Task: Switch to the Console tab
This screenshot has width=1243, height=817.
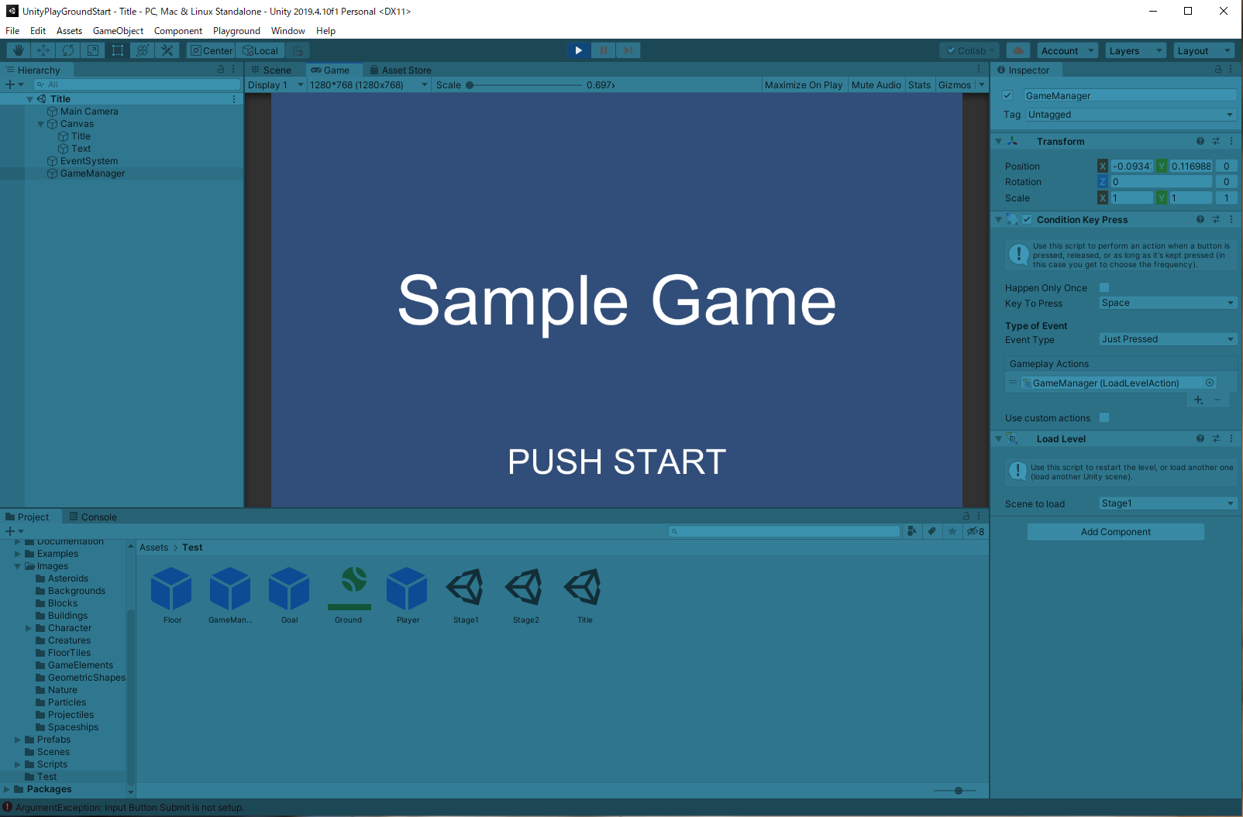Action: pyautogui.click(x=93, y=517)
